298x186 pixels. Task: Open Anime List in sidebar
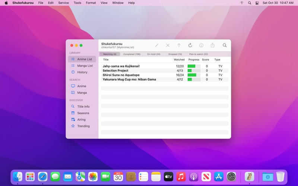pos(82,59)
